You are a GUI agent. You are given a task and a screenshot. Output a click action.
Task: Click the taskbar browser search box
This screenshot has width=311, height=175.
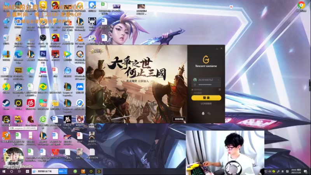click(x=45, y=171)
